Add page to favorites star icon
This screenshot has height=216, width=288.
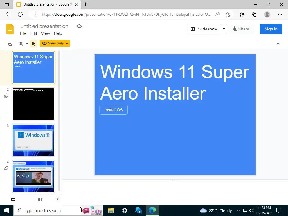(228, 14)
